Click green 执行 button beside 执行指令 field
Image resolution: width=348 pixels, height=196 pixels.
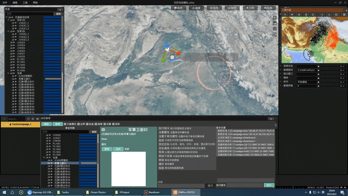click(269, 185)
